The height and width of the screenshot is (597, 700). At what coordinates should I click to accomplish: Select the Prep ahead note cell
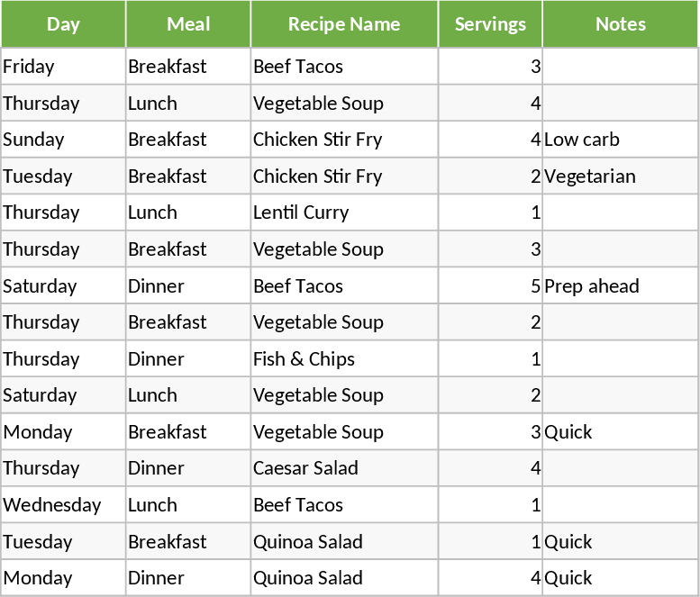point(620,286)
